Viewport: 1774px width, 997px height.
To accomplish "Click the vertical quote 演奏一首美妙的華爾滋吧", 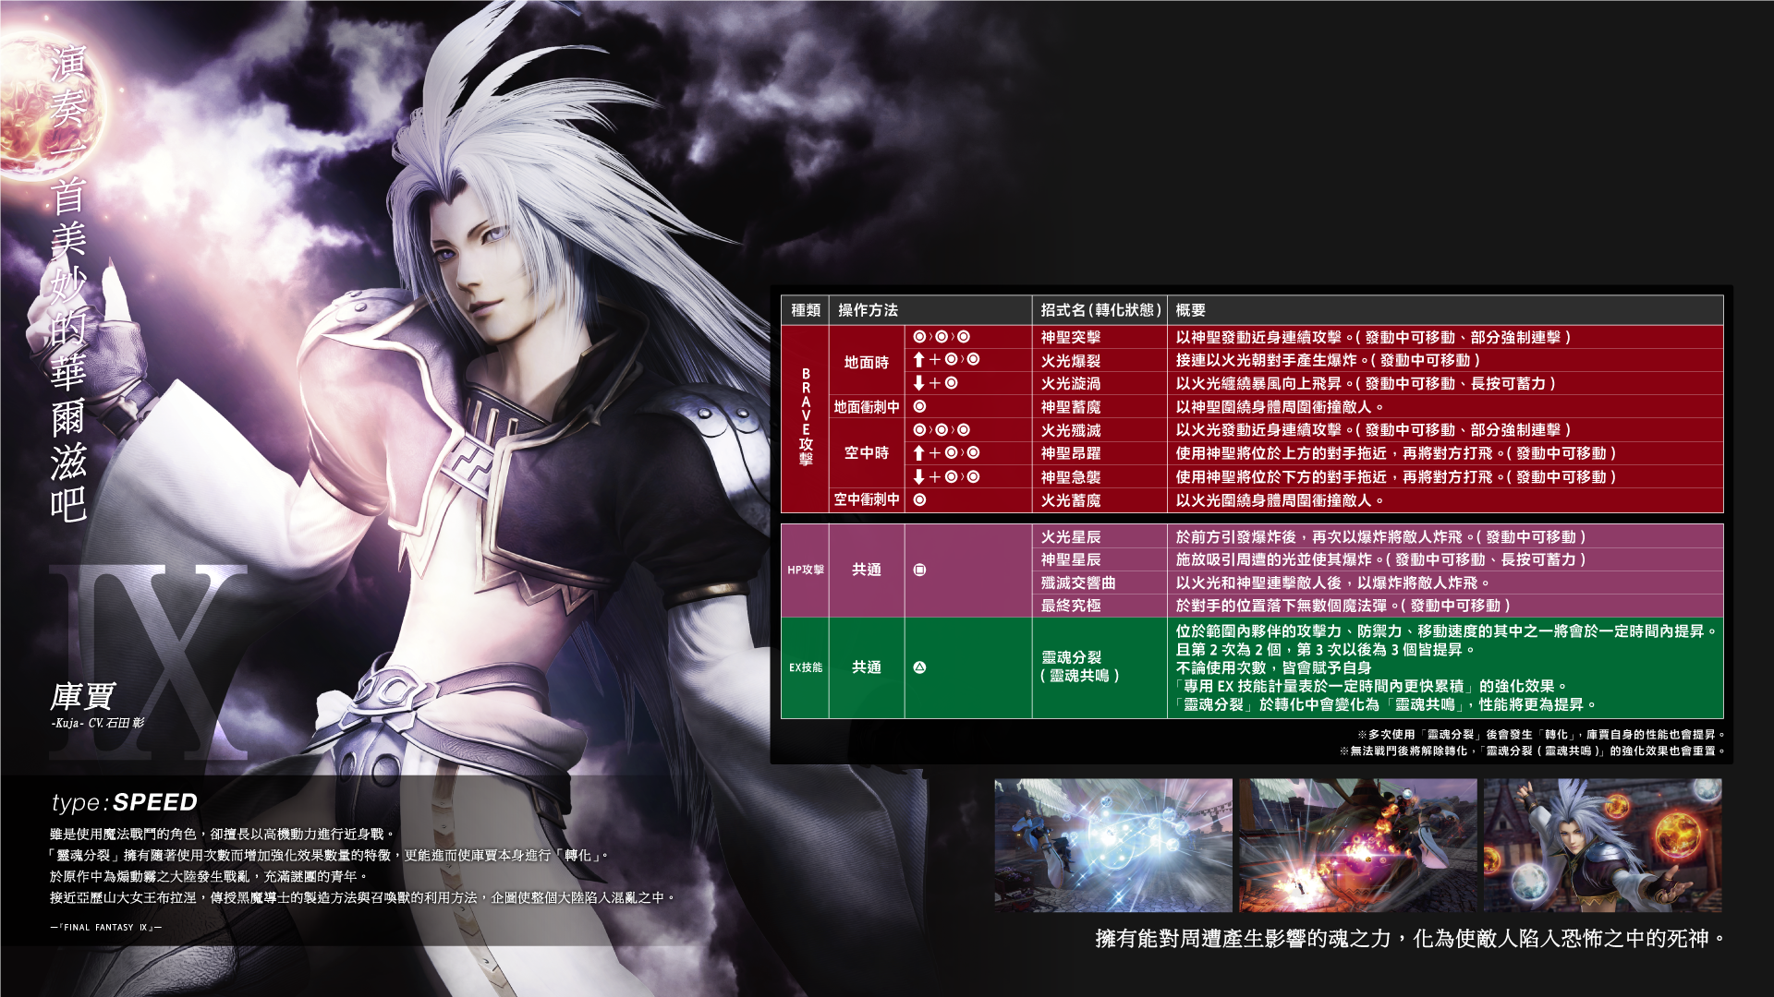I will click(x=69, y=284).
